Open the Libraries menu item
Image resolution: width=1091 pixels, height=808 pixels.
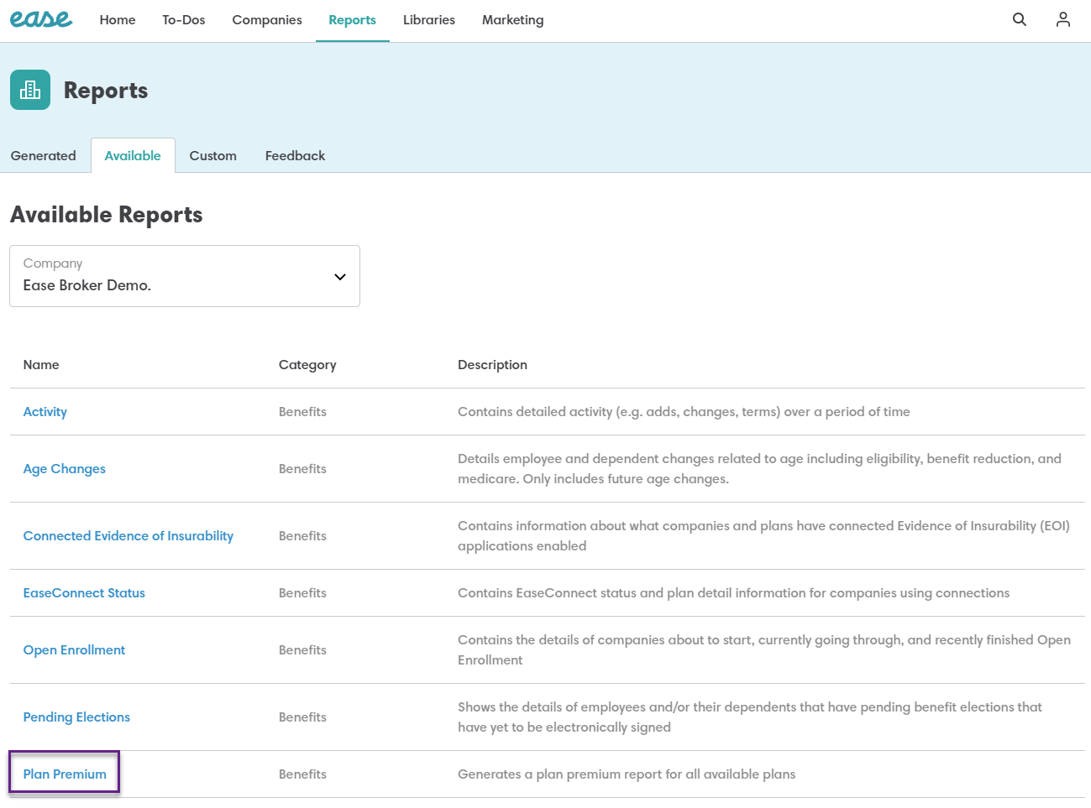(x=429, y=20)
